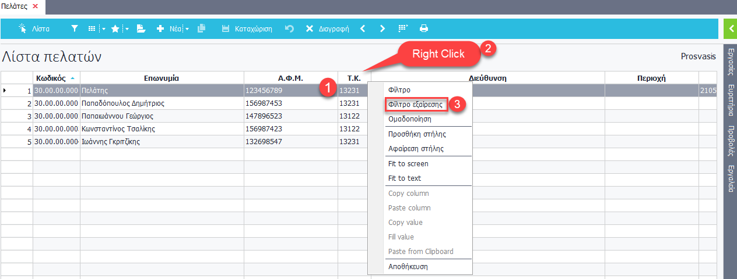Click the copy record icon

click(202, 28)
